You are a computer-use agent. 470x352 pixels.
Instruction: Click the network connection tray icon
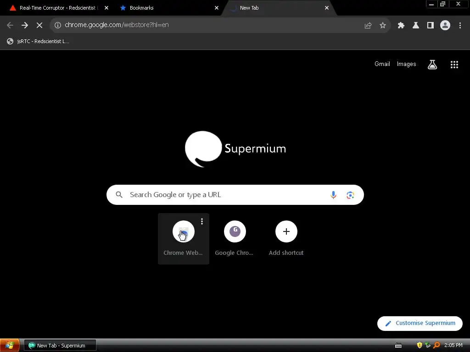point(428,346)
